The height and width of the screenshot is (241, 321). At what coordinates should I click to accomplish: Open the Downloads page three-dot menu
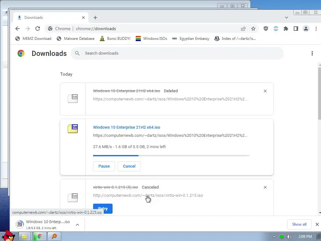[x=312, y=53]
